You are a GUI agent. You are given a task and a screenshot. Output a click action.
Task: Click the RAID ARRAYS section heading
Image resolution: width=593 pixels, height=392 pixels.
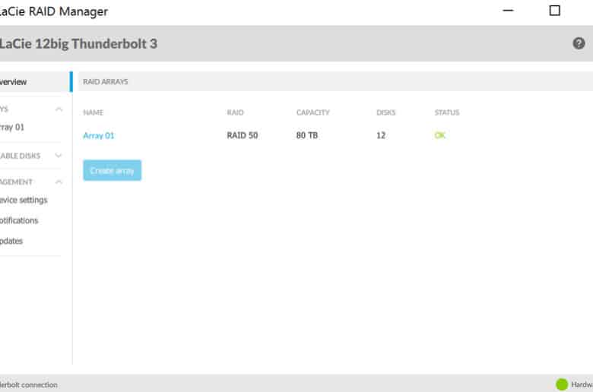(106, 81)
